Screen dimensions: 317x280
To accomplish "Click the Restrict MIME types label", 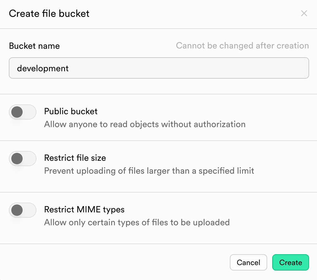I will tap(84, 210).
